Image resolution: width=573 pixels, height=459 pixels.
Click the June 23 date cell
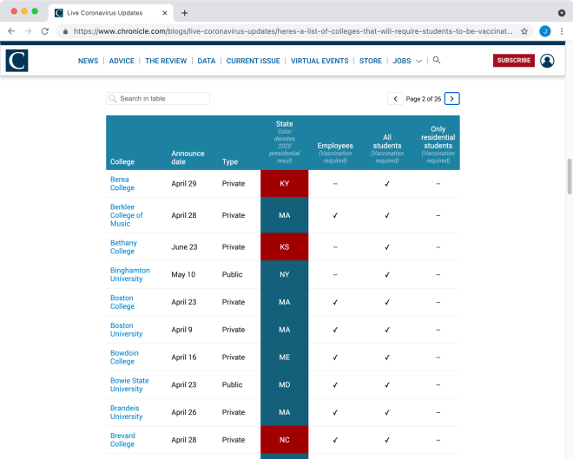(x=184, y=247)
